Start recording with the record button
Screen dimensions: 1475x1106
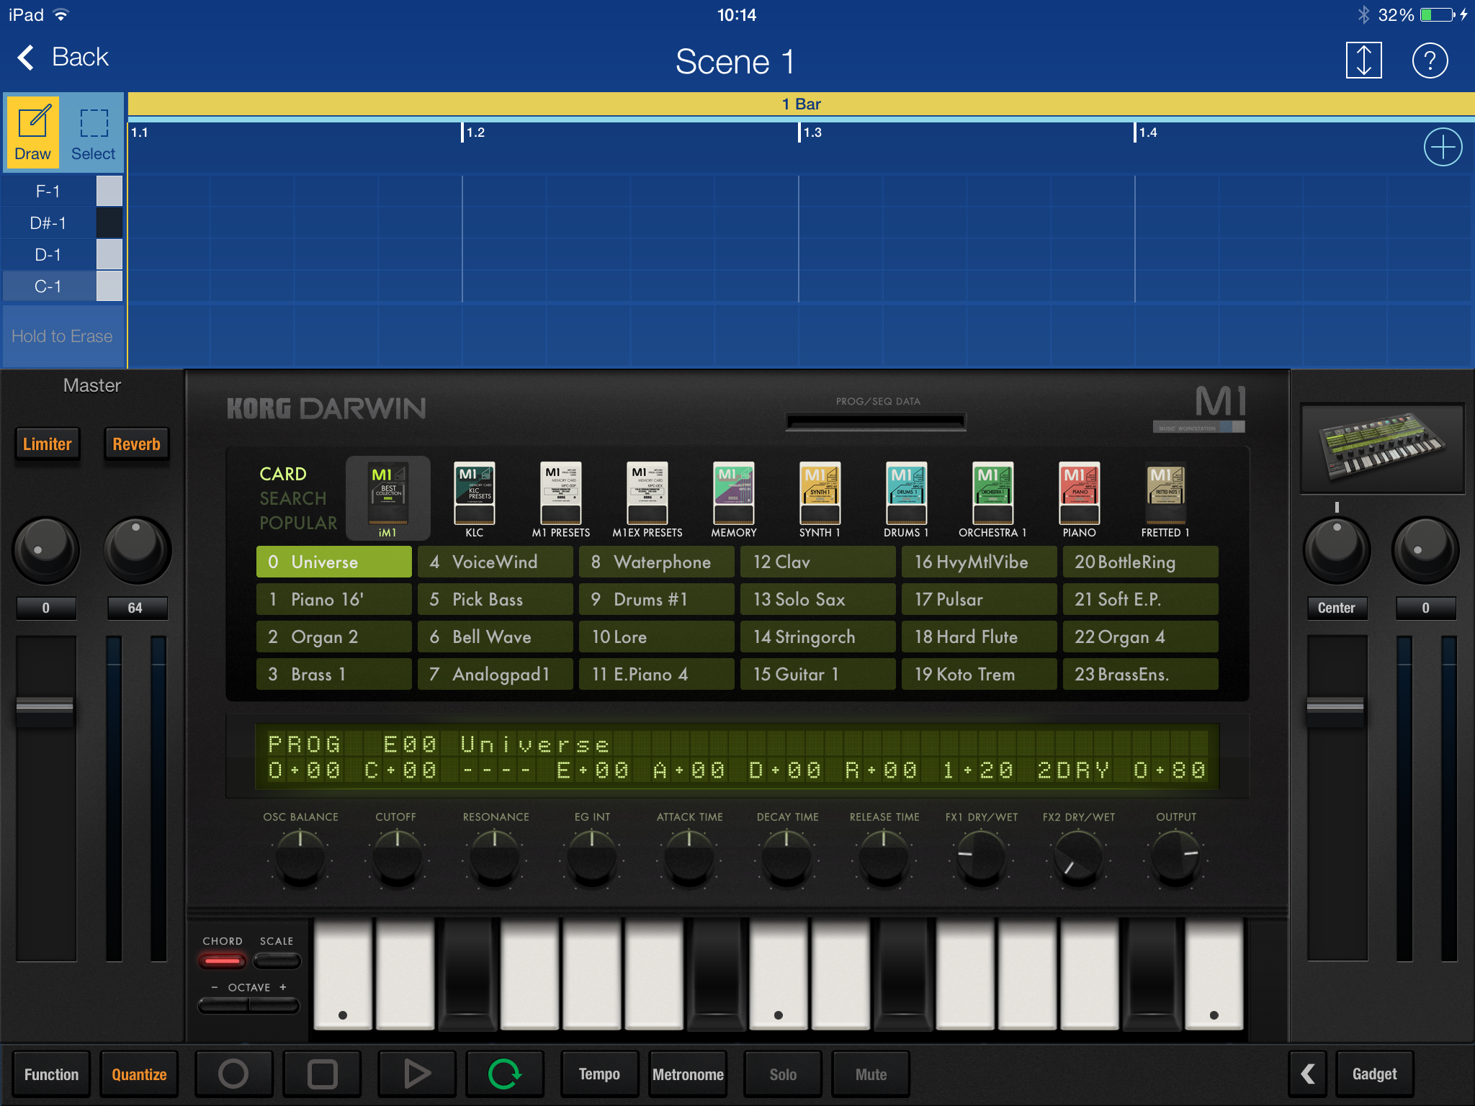[233, 1074]
